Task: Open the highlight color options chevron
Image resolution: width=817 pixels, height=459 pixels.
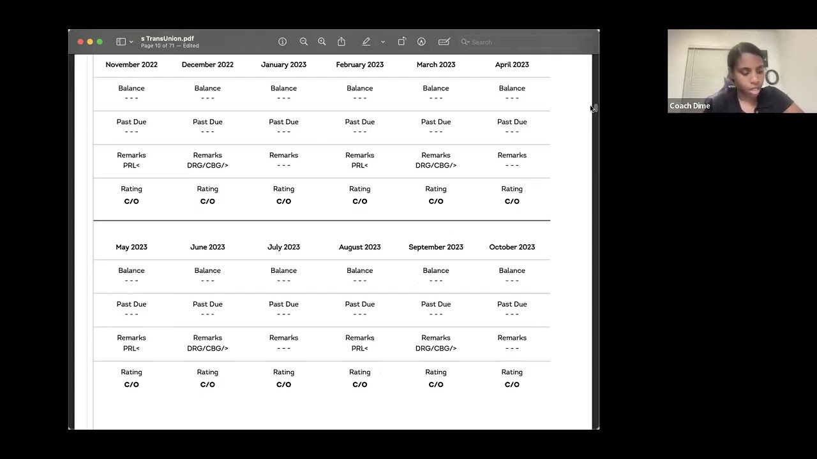Action: coord(383,42)
